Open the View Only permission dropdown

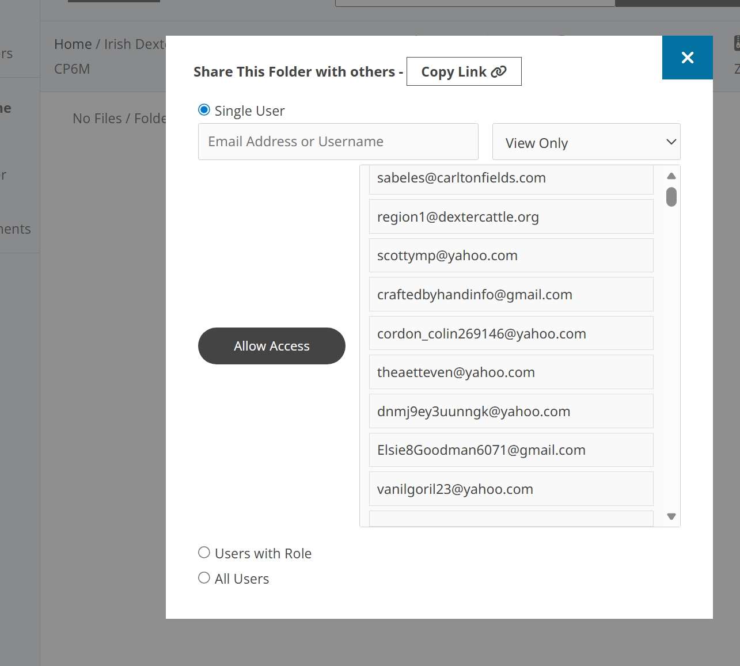point(586,142)
